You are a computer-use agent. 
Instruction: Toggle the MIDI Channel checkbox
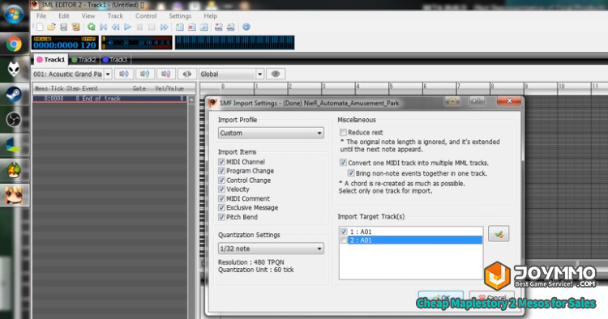click(x=221, y=162)
